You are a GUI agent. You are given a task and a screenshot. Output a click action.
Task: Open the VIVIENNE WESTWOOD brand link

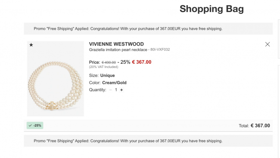116,44
